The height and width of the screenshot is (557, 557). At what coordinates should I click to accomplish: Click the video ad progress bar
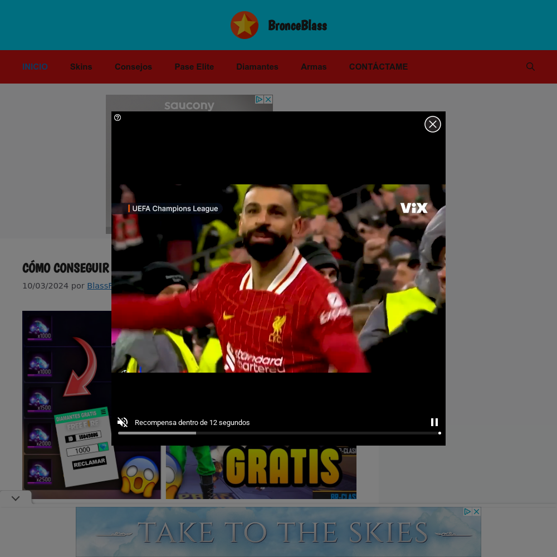click(x=278, y=433)
